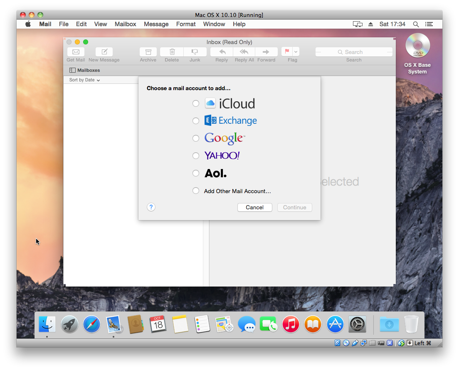Open the File menu
Screen dimensions: 459x370
(64, 24)
